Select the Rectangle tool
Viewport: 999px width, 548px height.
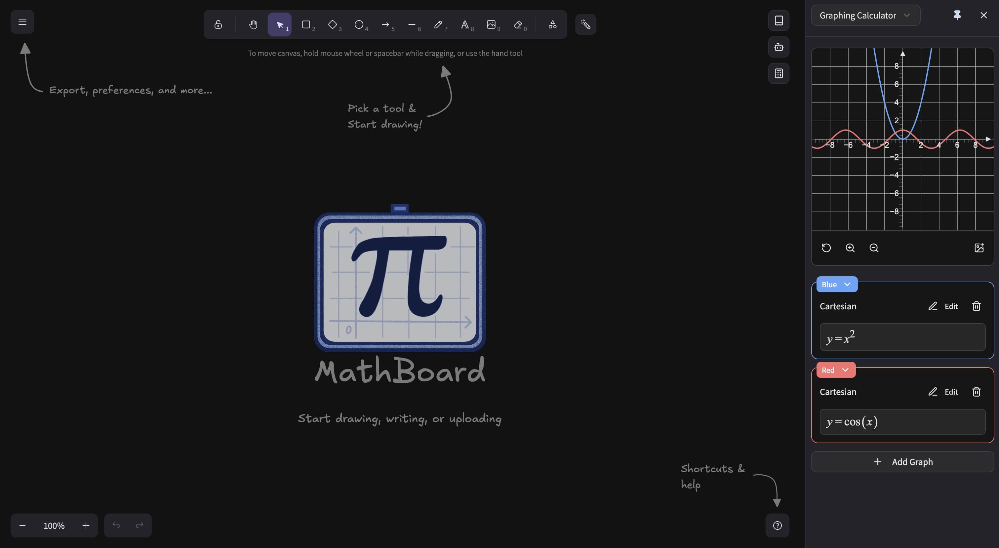[x=306, y=25]
